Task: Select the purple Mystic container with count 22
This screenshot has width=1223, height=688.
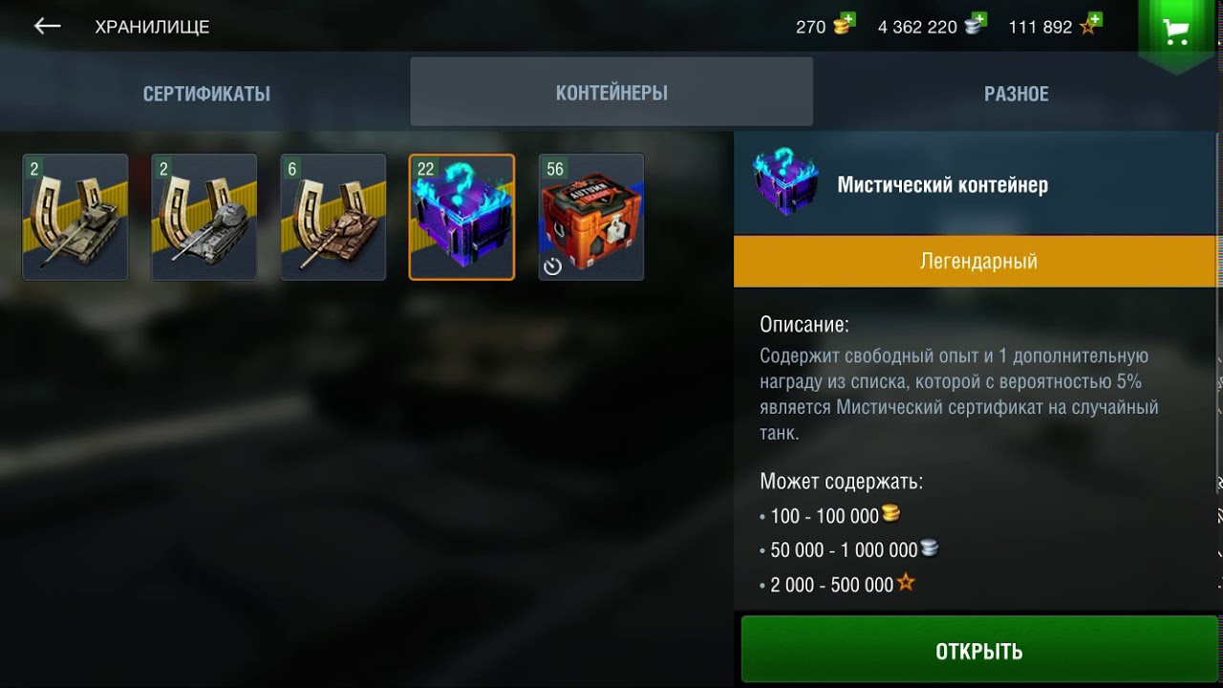Action: 461,217
